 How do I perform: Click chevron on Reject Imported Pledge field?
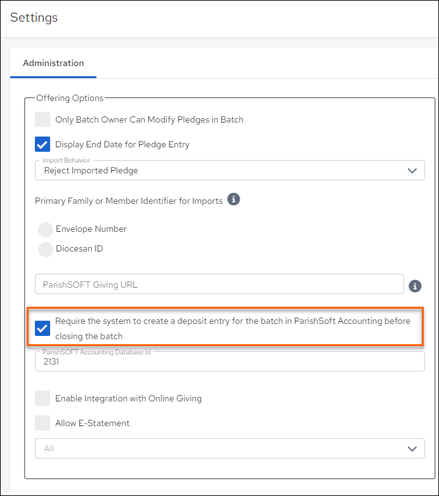pyautogui.click(x=412, y=170)
